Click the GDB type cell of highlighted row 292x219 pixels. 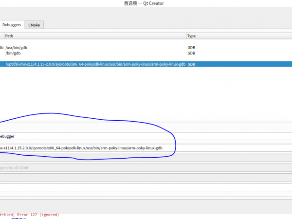click(x=191, y=64)
